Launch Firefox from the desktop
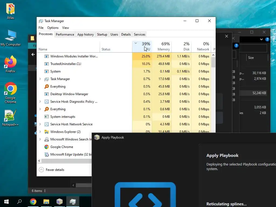276x207 pixels. pyautogui.click(x=11, y=62)
